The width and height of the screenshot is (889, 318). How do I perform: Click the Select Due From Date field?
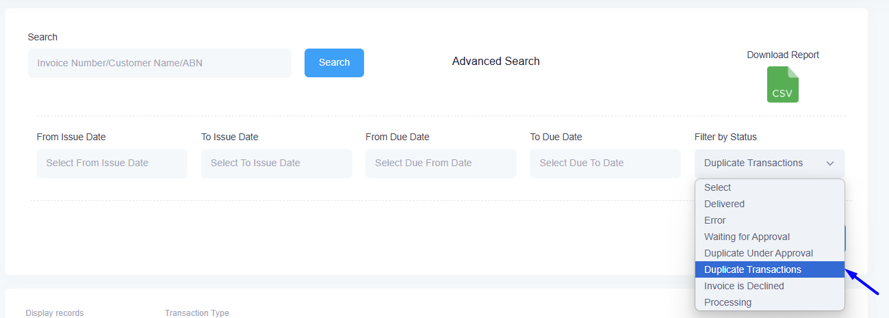pos(441,163)
